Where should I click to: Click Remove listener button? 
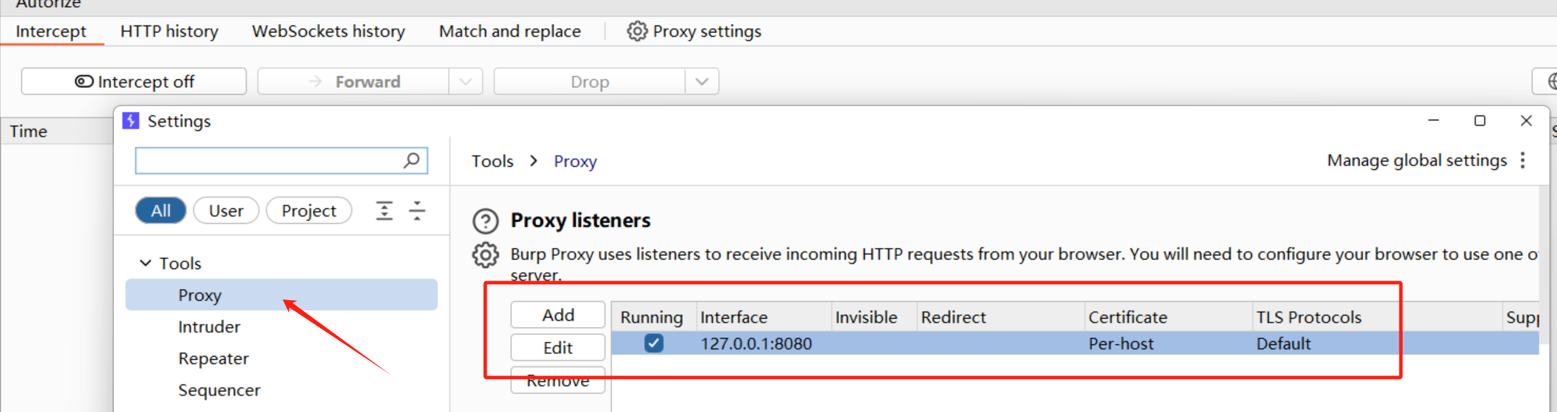(558, 380)
